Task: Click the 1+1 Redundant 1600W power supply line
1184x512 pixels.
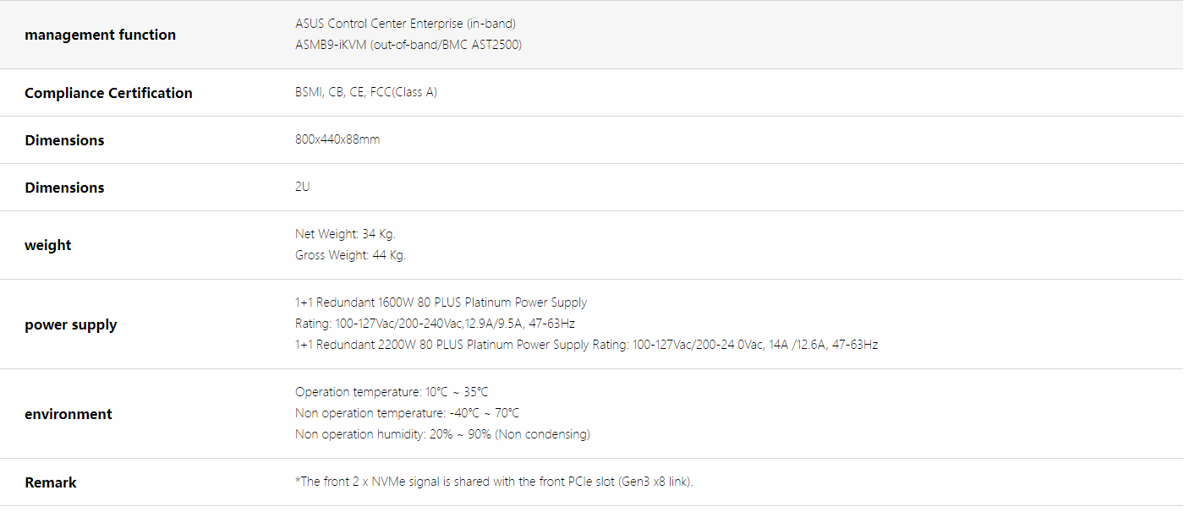Action: 441,302
